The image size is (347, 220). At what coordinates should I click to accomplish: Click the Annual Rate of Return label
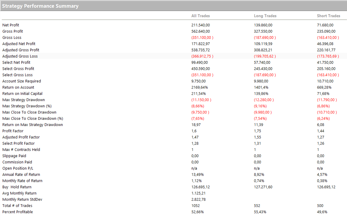coord(21,175)
